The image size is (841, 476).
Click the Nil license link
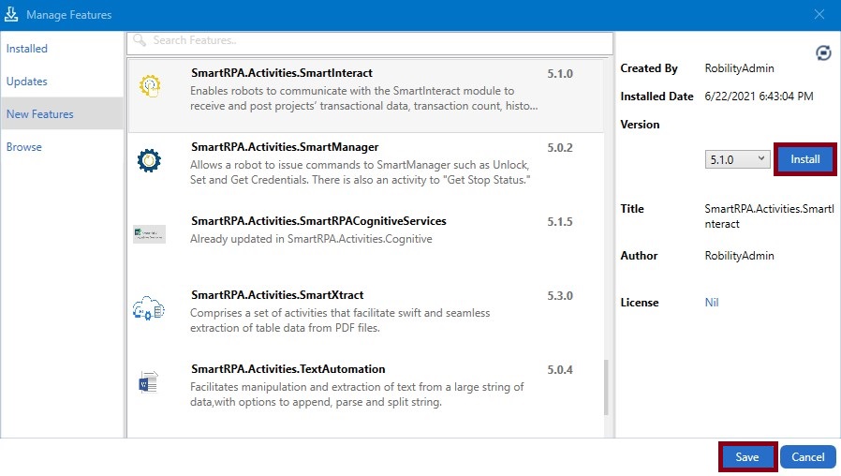(713, 303)
